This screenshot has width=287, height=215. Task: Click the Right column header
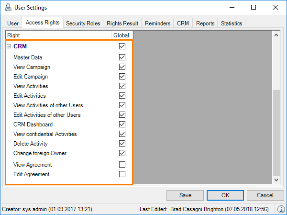(x=57, y=35)
